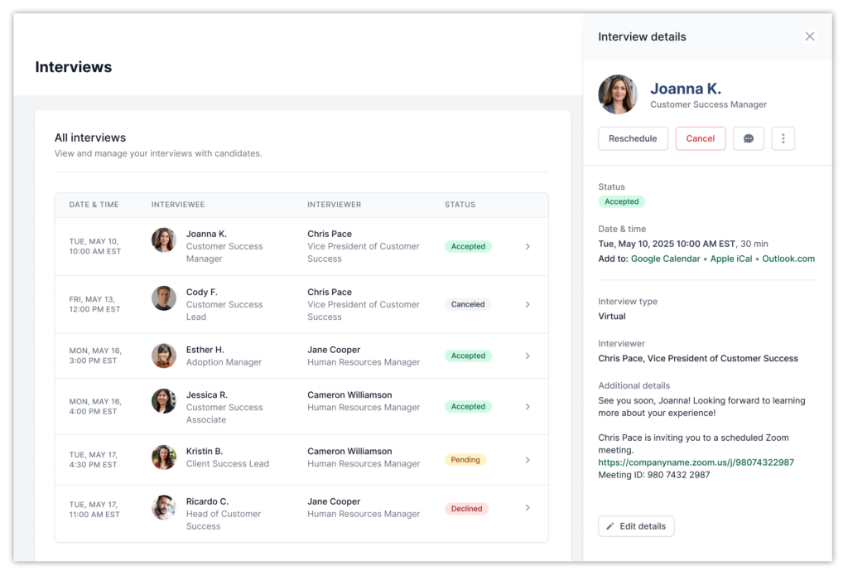Expand Cody F.'s interview row
848x576 pixels.
point(528,304)
